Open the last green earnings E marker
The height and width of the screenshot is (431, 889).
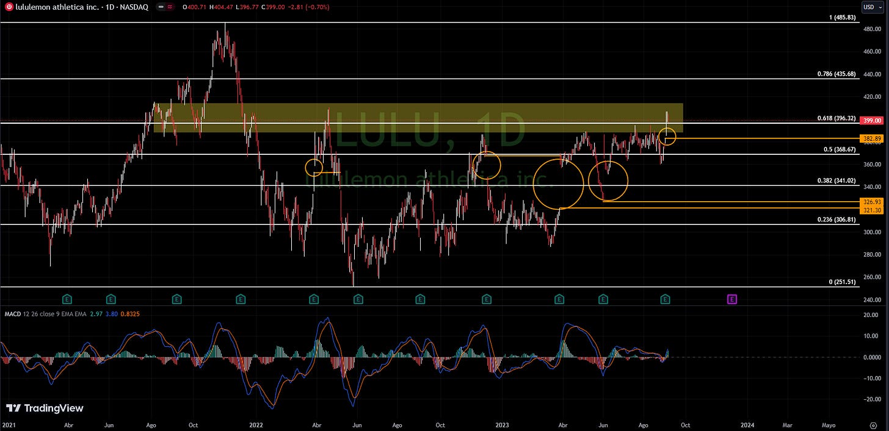[x=666, y=299]
